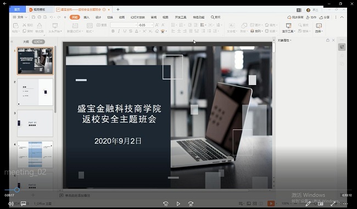Click the video progress seek slider handle
Image resolution: width=357 pixels, height=209 pixels.
point(16,190)
